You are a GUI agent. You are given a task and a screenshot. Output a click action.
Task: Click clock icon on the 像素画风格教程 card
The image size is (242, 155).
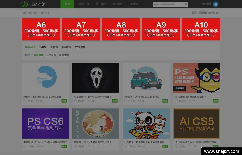tap(176, 101)
